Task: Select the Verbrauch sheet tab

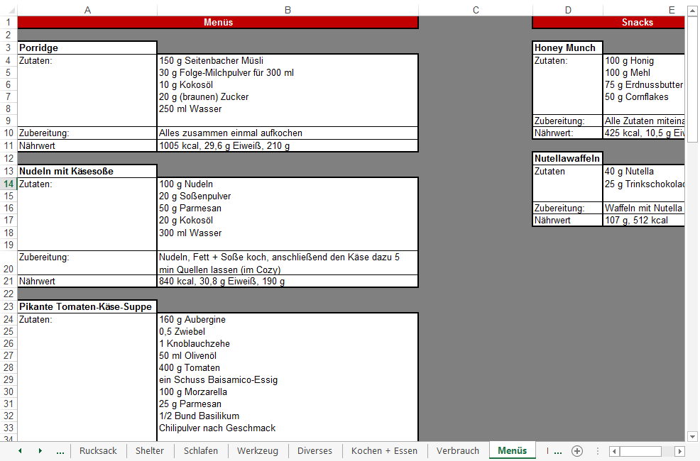Action: pos(458,451)
